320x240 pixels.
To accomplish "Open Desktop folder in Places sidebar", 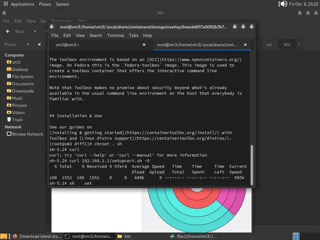I will [x=17, y=69].
